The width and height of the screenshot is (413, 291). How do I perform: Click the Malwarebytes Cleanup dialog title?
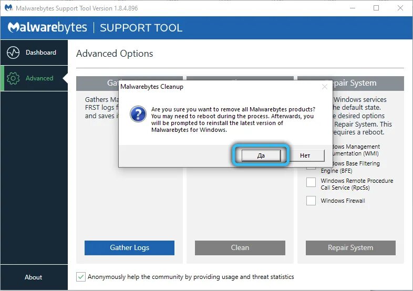click(x=152, y=87)
